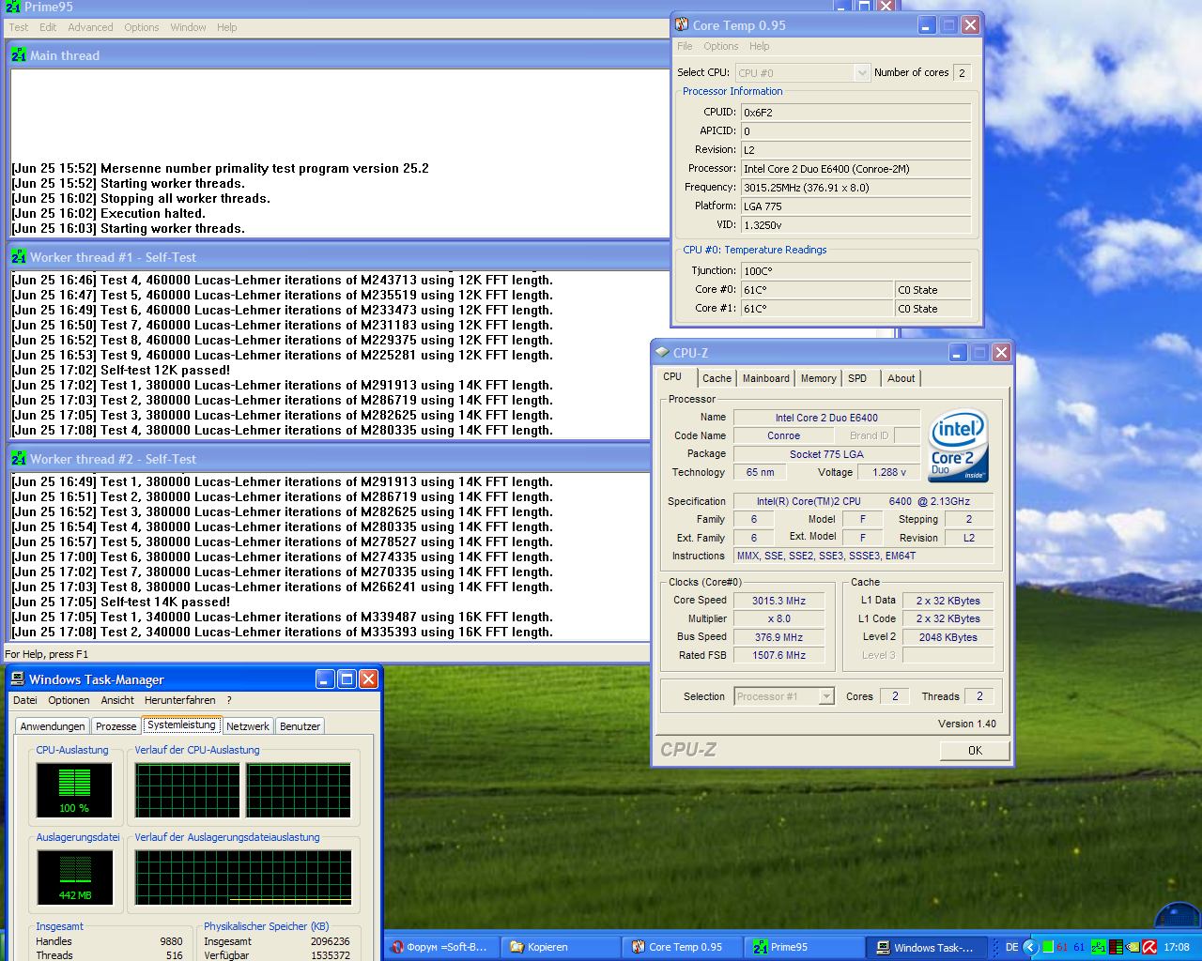Click the red Core Temp 61 tray reading
The width and height of the screenshot is (1202, 961).
pos(1062,947)
